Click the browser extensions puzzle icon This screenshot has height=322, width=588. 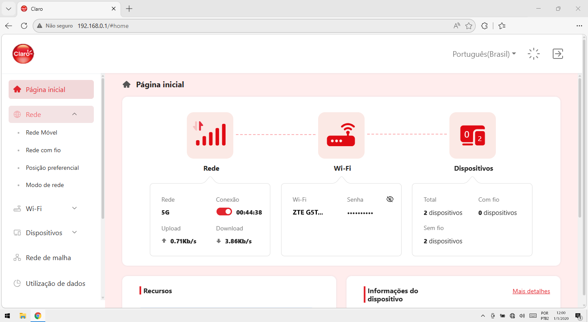(x=485, y=26)
